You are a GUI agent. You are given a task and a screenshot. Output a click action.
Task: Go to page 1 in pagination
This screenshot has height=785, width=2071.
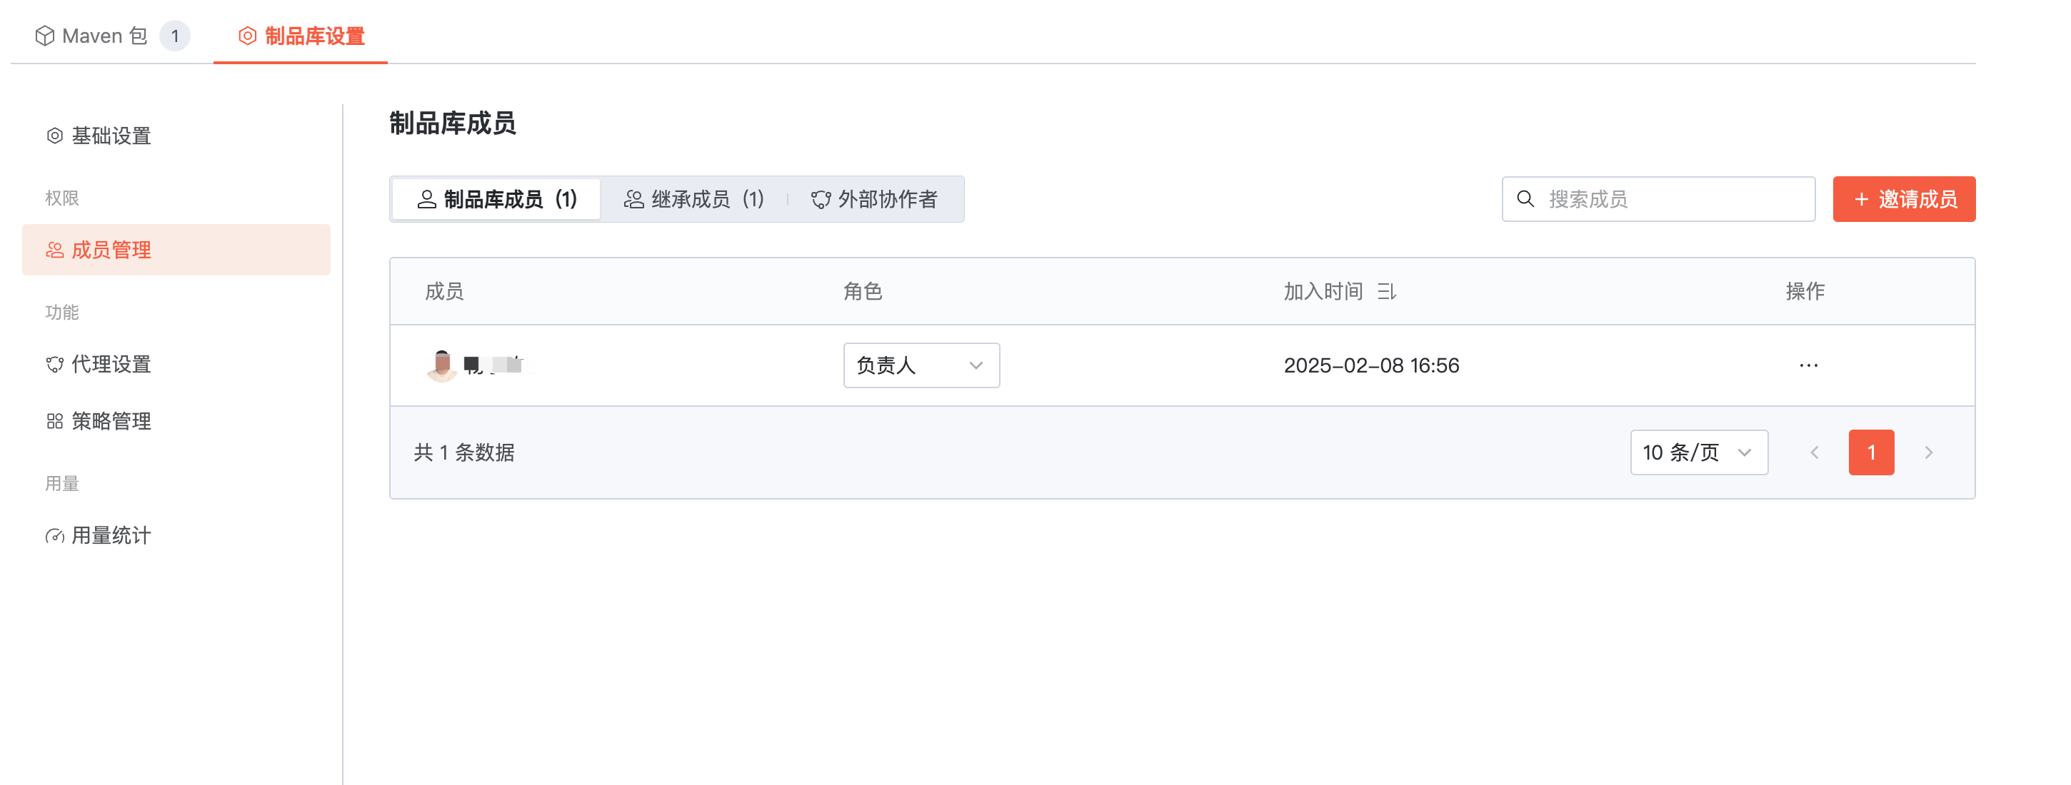1871,452
